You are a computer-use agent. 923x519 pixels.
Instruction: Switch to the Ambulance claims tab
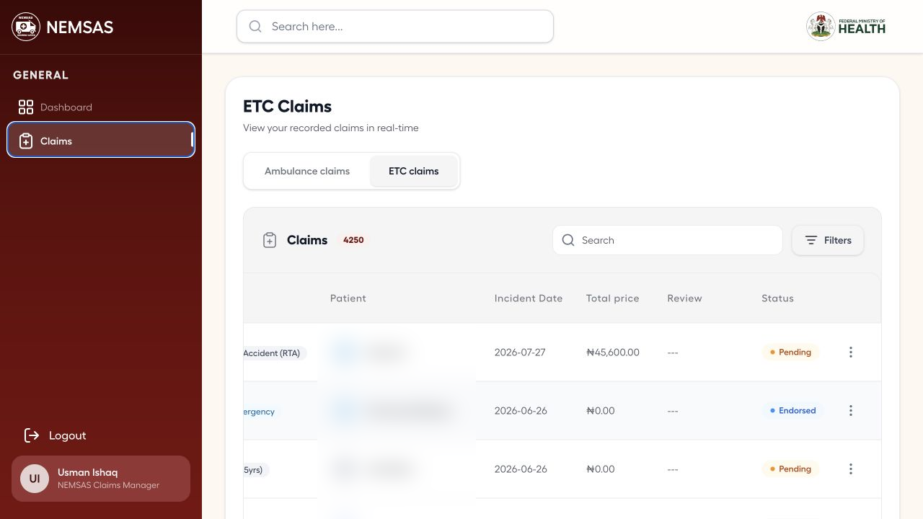coord(307,171)
